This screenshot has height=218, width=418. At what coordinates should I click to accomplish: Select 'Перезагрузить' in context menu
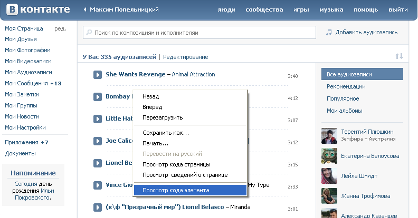point(163,117)
